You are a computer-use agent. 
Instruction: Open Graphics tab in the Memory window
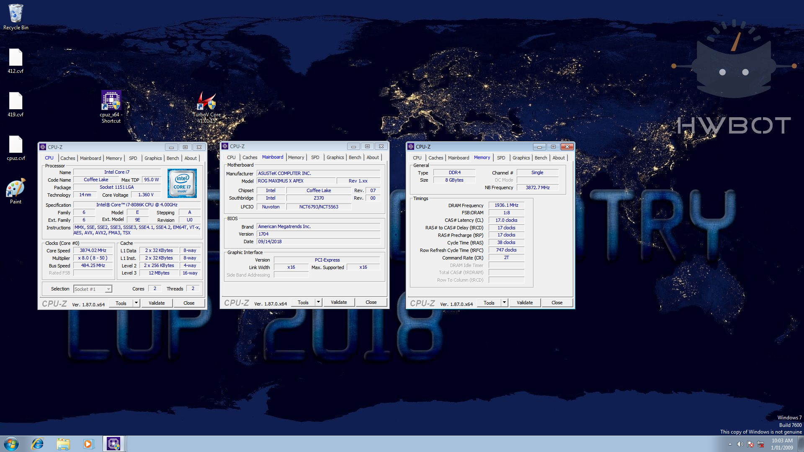click(521, 158)
